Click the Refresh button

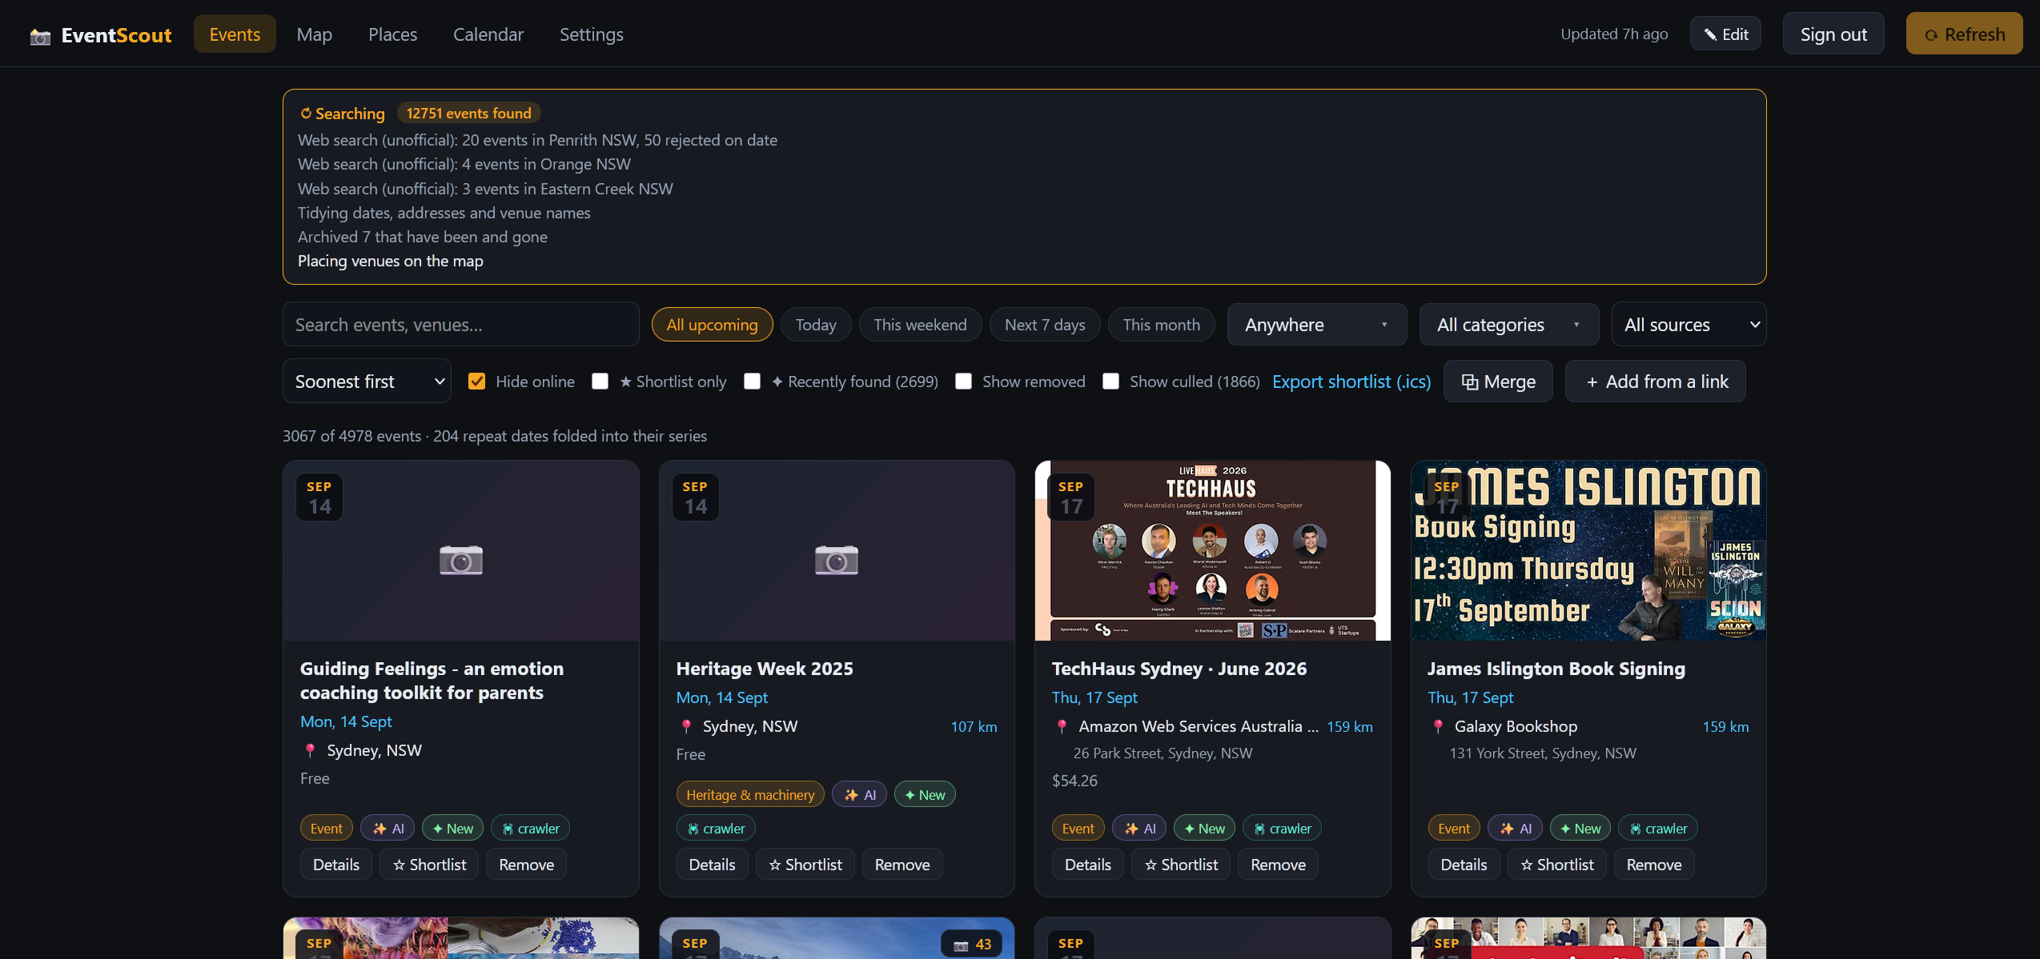point(1965,34)
